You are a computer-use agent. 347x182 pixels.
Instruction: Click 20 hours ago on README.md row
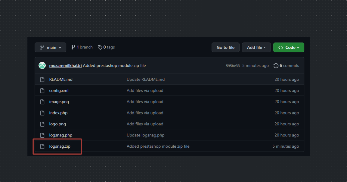tap(287, 79)
